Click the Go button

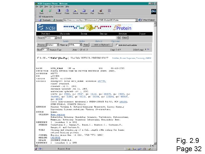tap(119, 38)
